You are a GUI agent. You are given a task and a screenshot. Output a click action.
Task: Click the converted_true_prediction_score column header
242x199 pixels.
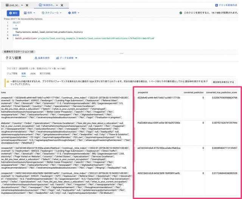(222, 93)
